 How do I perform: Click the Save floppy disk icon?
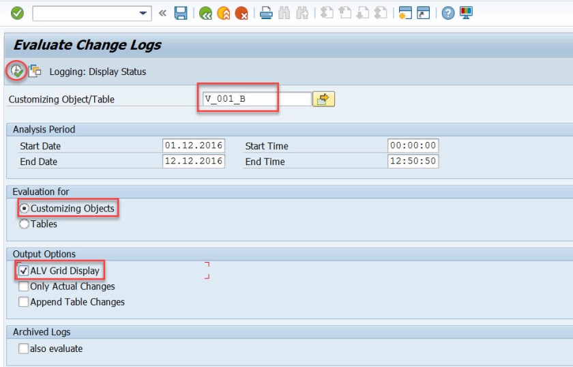tap(181, 14)
